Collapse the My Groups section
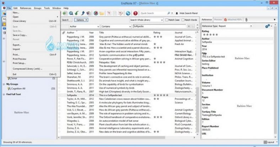 [4, 84]
